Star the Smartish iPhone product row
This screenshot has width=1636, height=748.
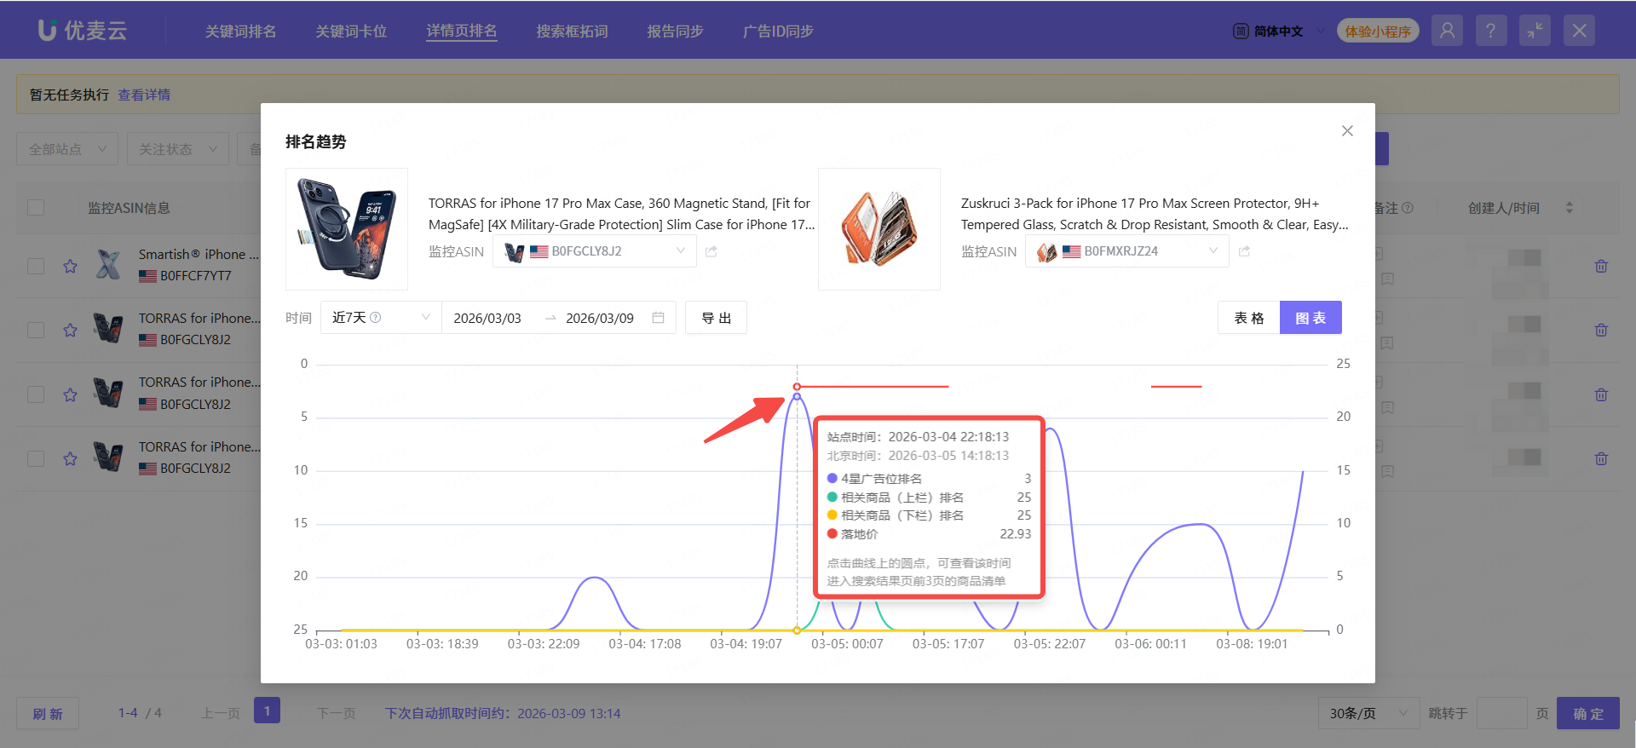tap(70, 266)
